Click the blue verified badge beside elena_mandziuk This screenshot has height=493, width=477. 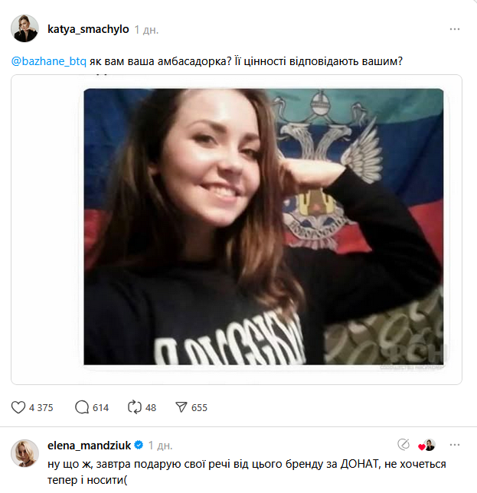tap(139, 446)
